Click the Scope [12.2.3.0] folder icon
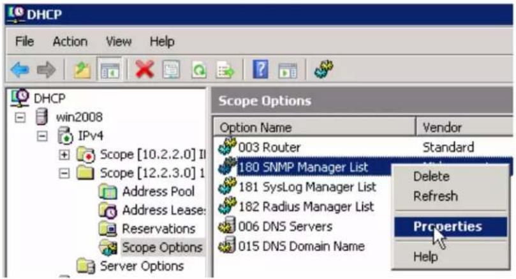 (x=85, y=172)
